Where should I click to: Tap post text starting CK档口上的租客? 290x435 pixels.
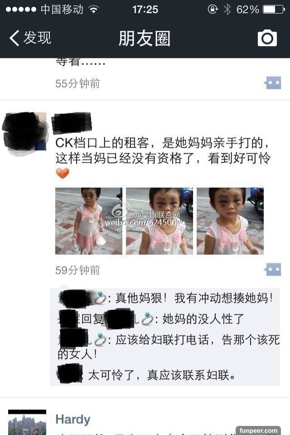point(163,150)
